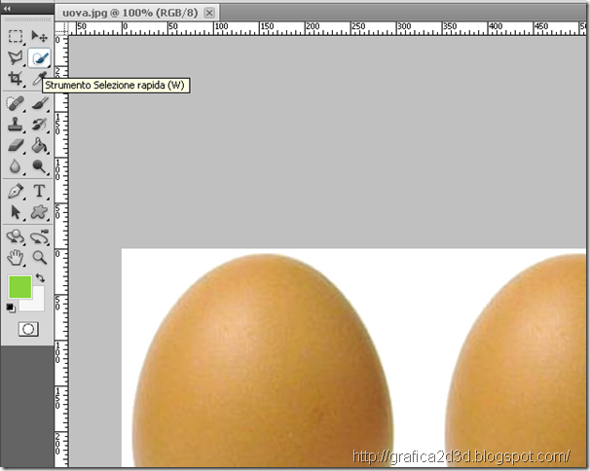This screenshot has height=471, width=590.
Task: Select the Zoom tool
Action: tap(39, 258)
